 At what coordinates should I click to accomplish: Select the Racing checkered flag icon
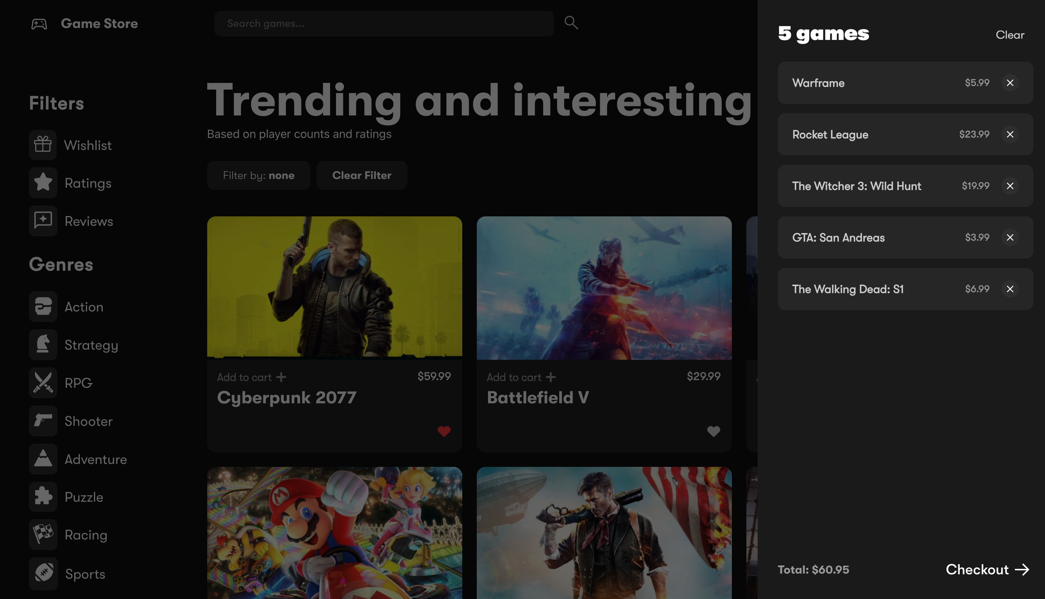click(43, 534)
